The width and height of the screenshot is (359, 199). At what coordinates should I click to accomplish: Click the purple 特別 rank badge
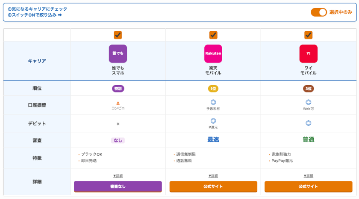coord(118,89)
